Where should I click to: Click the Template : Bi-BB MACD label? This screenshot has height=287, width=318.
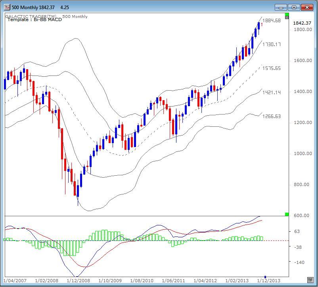coord(34,20)
